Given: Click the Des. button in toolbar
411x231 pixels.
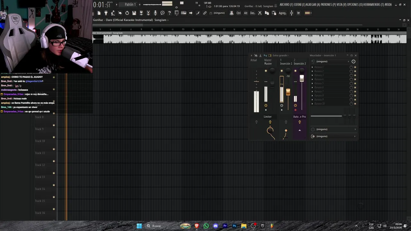Looking at the screenshot, I should [x=253, y=13].
